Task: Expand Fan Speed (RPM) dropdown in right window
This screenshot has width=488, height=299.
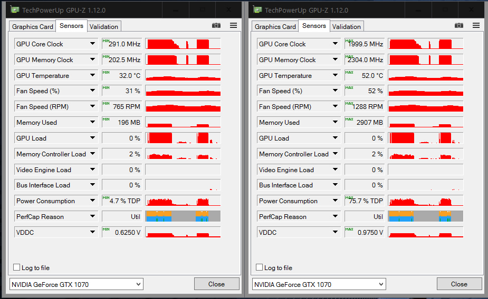Action: (x=335, y=106)
